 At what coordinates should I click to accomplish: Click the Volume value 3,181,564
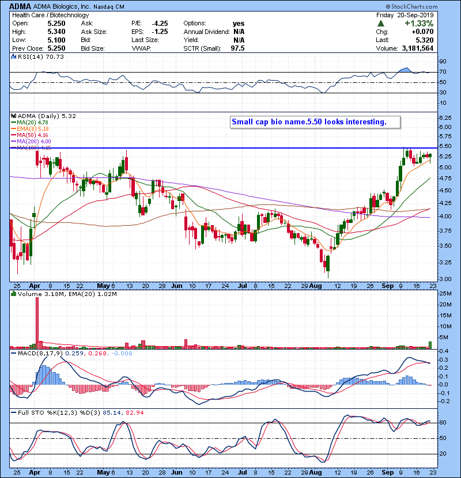(418, 48)
